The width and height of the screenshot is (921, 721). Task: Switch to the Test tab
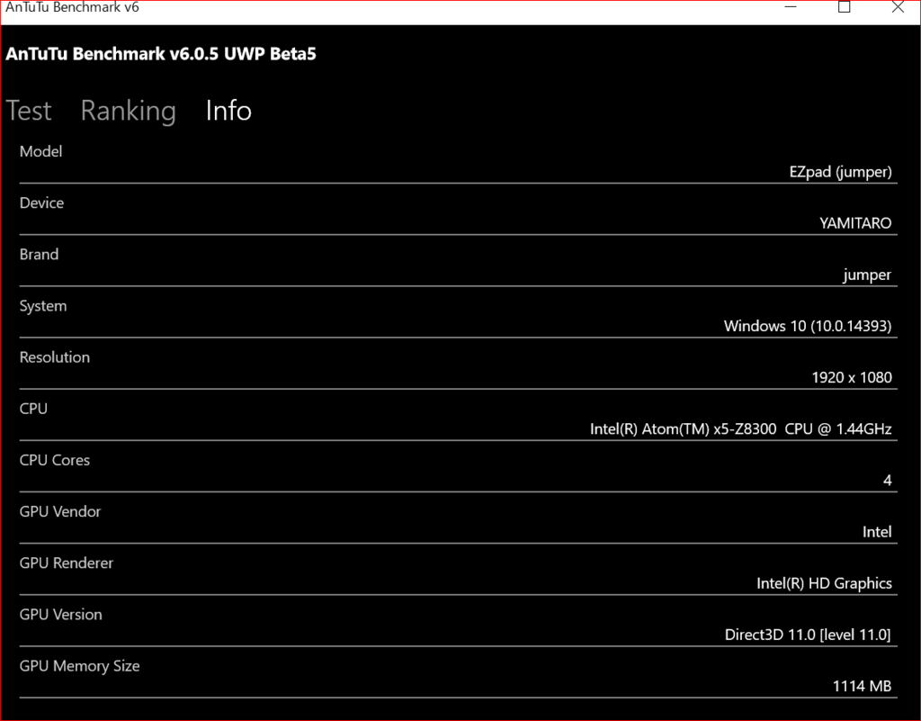(x=29, y=111)
